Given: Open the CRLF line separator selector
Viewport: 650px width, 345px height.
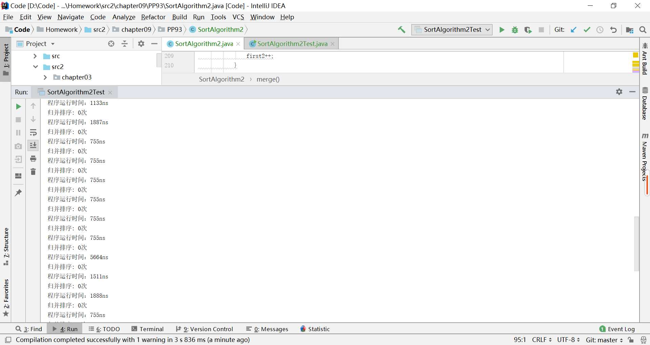Looking at the screenshot, I should [542, 340].
